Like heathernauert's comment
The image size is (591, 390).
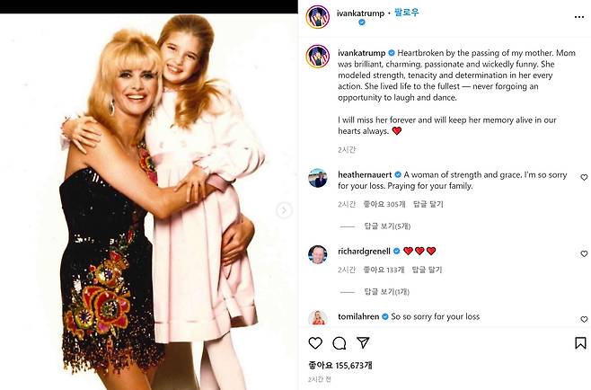point(584,177)
